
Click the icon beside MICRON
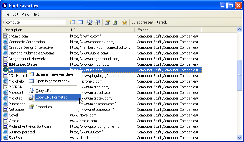pos(6,87)
